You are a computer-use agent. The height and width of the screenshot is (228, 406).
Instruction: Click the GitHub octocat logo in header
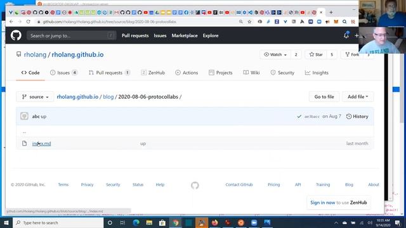pyautogui.click(x=16, y=35)
